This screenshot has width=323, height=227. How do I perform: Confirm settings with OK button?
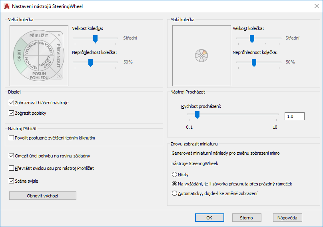(209, 218)
